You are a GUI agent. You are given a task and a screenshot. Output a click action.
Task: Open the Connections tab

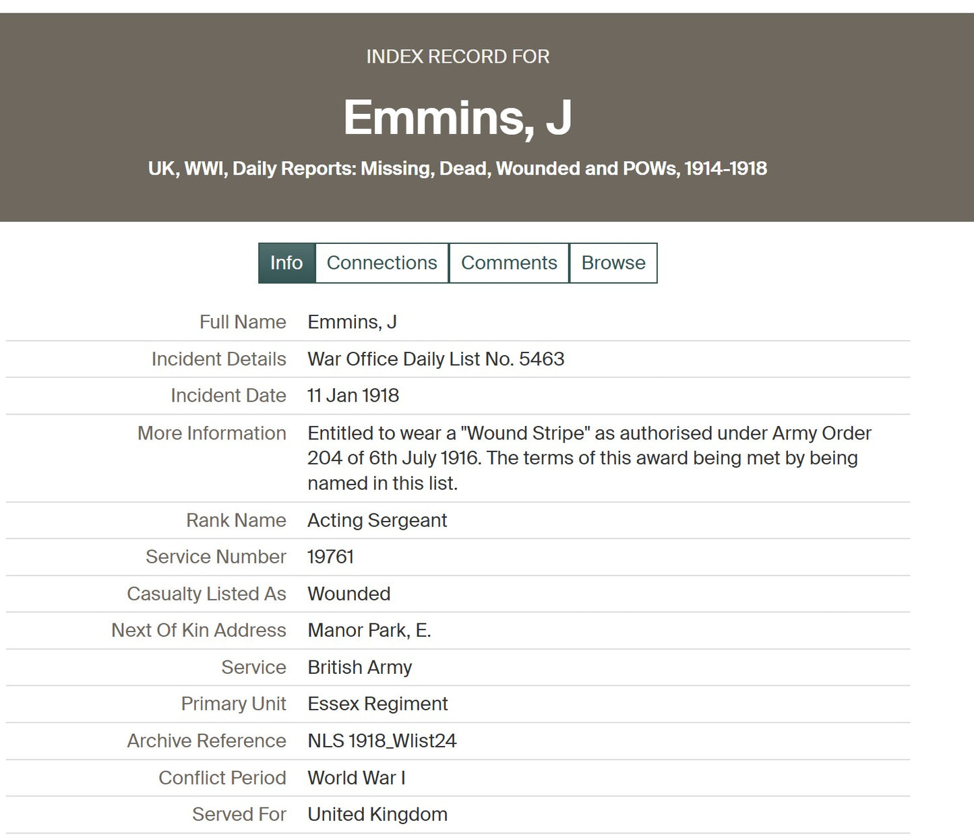[382, 263]
